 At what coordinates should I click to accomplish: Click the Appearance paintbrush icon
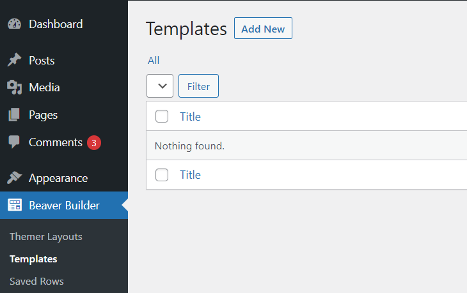tap(14, 178)
